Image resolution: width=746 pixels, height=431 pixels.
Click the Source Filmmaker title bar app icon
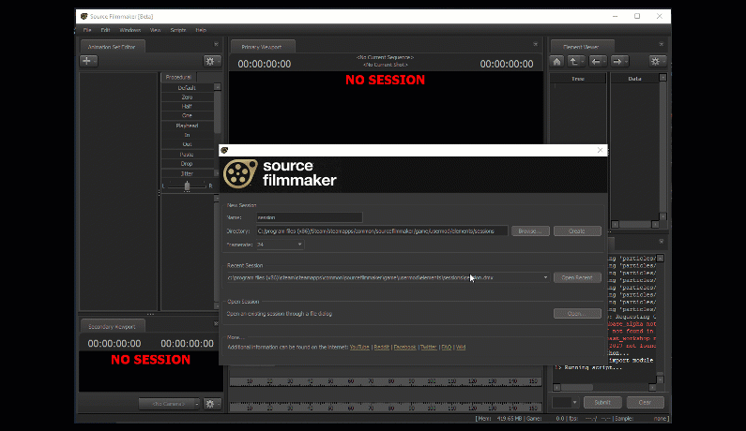coord(84,16)
